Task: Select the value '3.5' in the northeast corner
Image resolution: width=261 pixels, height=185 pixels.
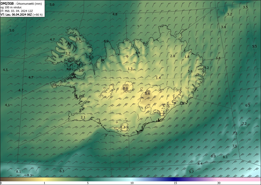Action: [245, 7]
